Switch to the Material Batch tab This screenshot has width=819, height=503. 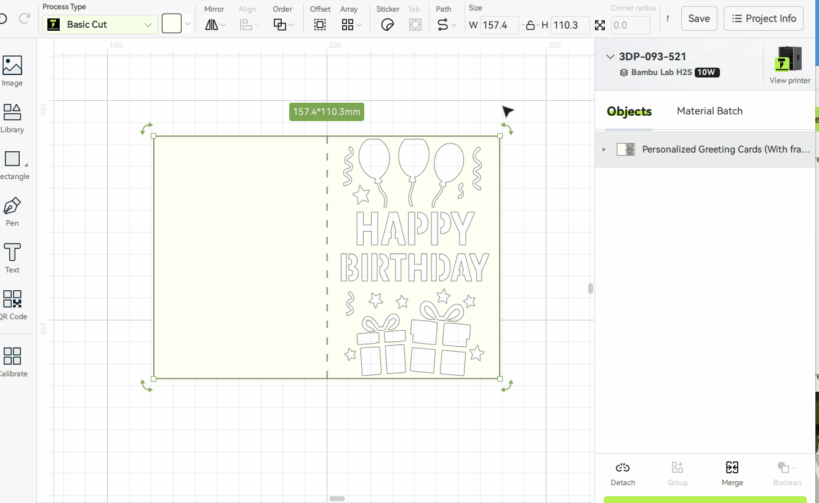tap(709, 111)
